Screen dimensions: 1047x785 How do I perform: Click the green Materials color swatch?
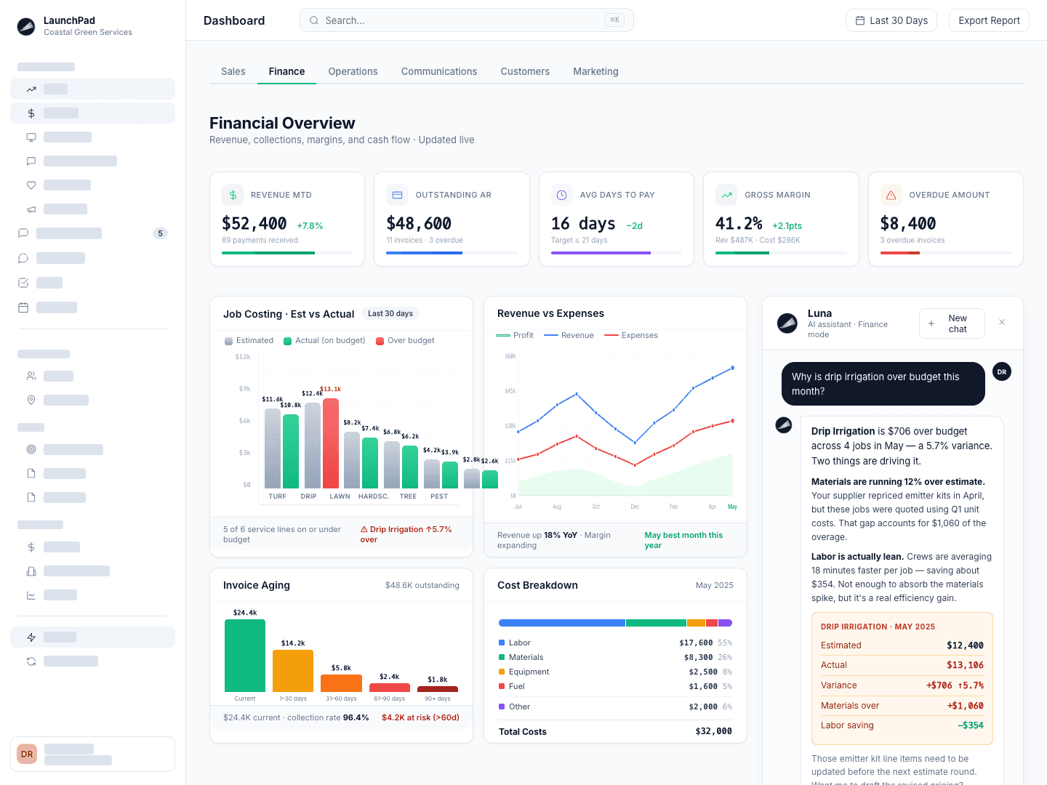tap(502, 657)
